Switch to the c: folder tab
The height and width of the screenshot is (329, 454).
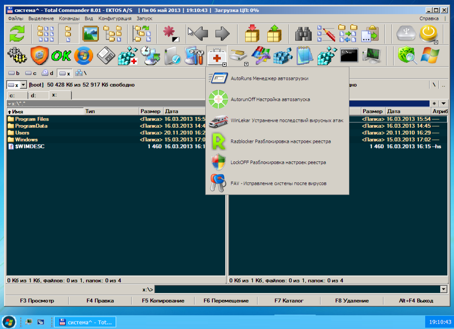pos(17,95)
